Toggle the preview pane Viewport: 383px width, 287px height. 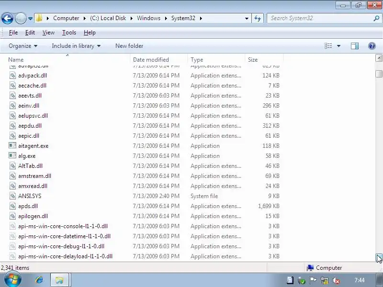(355, 46)
